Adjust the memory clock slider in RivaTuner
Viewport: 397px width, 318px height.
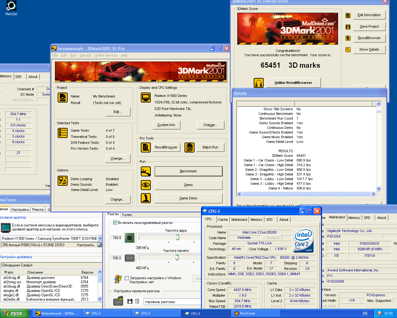tap(177, 258)
